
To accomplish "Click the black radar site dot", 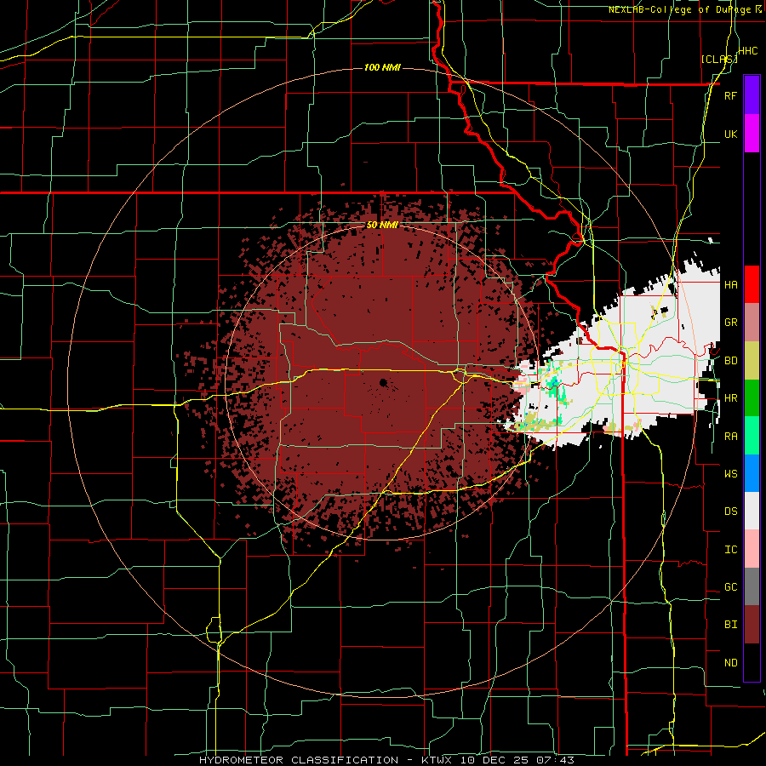I will click(x=384, y=382).
